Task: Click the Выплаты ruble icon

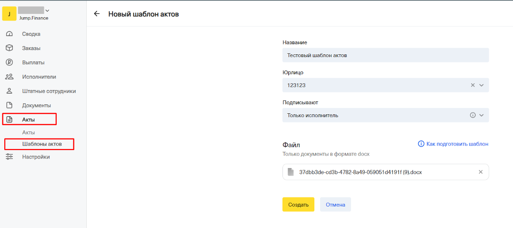Action: click(x=9, y=62)
